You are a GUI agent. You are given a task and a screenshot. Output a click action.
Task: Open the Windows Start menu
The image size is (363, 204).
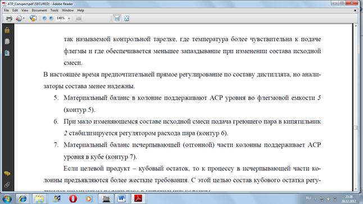tap(7, 199)
